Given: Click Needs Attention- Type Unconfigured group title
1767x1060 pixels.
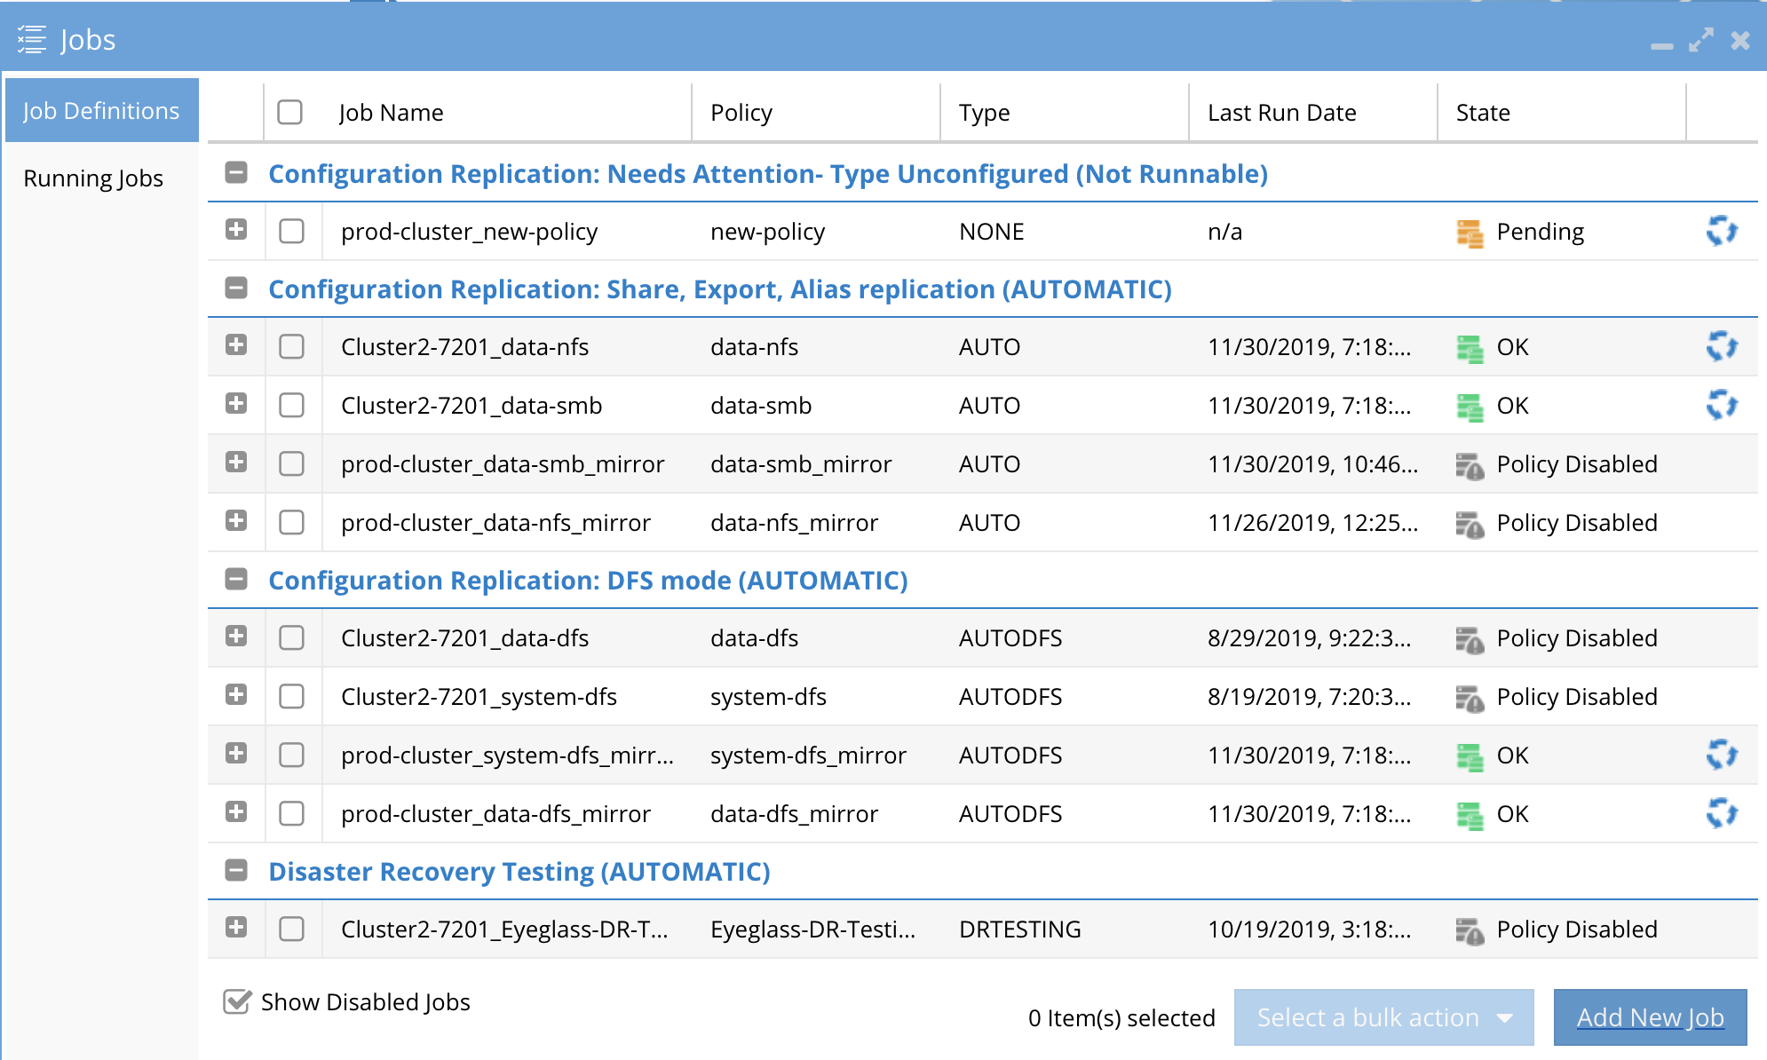Looking at the screenshot, I should pyautogui.click(x=768, y=173).
